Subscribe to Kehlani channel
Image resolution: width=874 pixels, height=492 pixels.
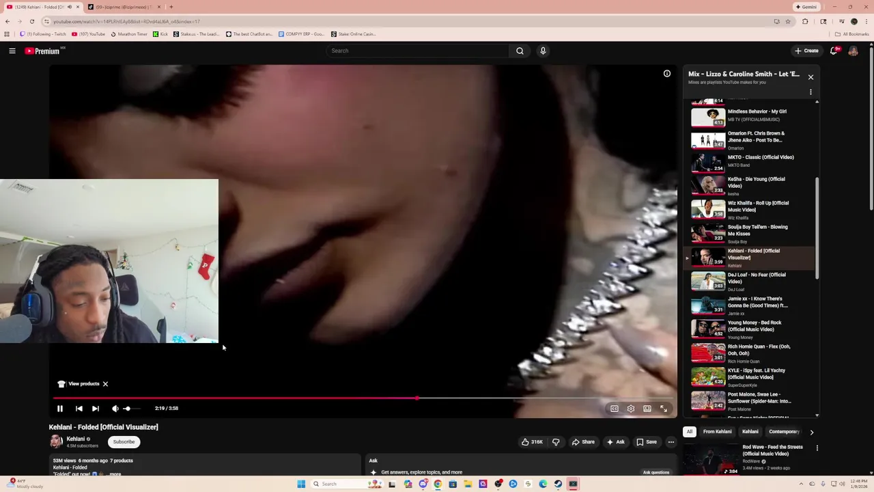(x=124, y=442)
